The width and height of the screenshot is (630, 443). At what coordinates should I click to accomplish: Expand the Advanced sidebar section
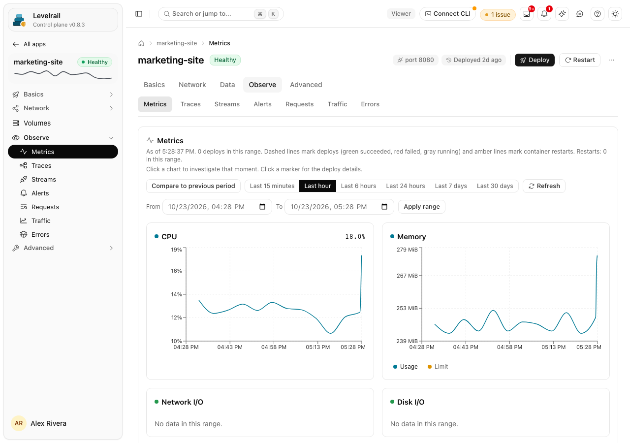63,248
